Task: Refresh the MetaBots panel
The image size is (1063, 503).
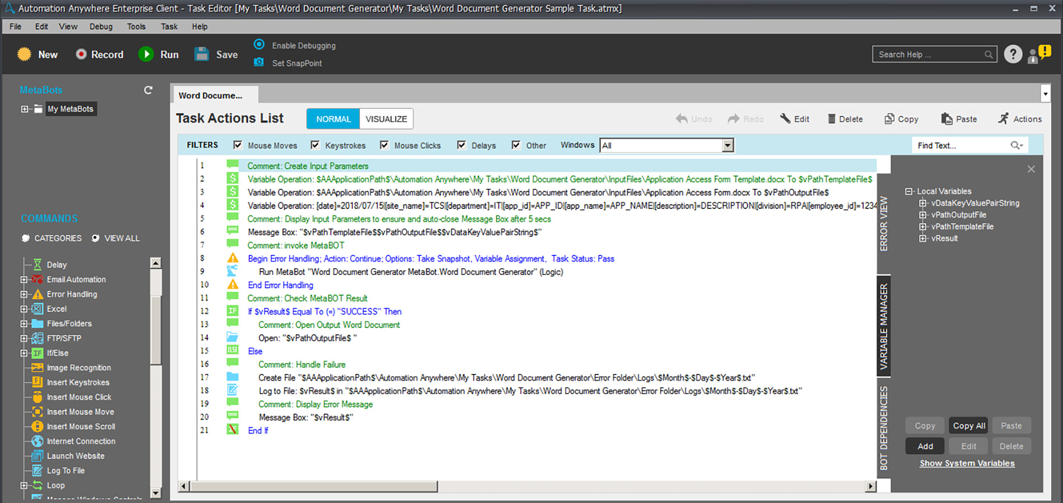Action: (148, 90)
